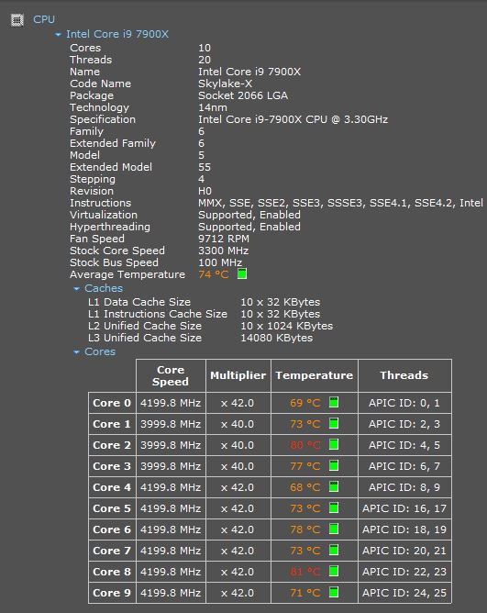
Task: Click the Cores heading label
Action: (x=100, y=351)
